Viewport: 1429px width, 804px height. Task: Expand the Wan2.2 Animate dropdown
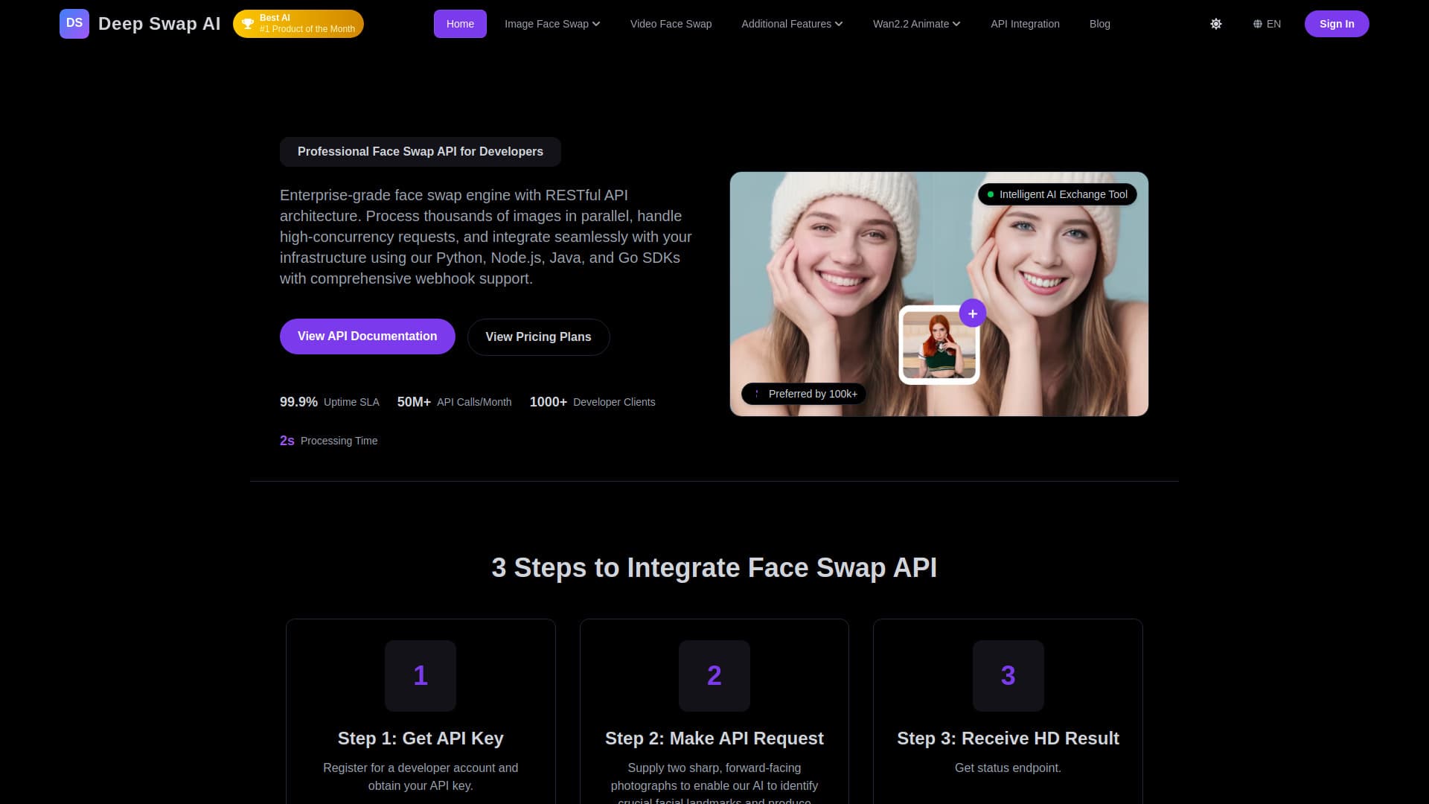pos(916,24)
